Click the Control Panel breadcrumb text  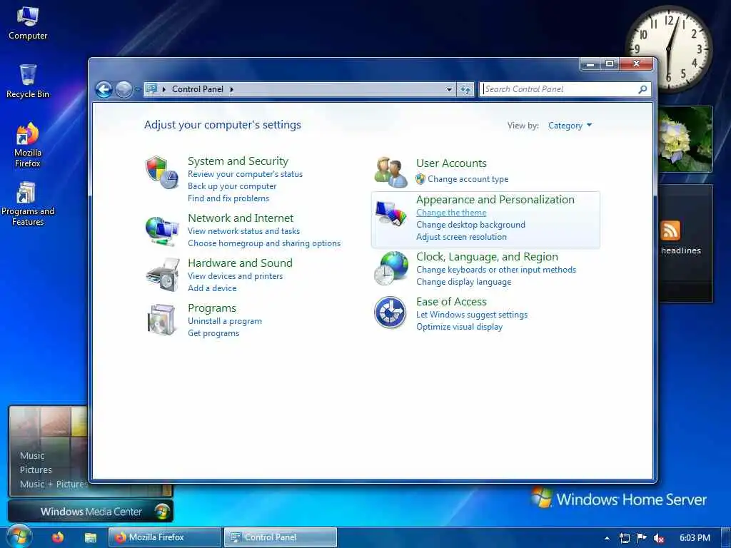(x=198, y=89)
